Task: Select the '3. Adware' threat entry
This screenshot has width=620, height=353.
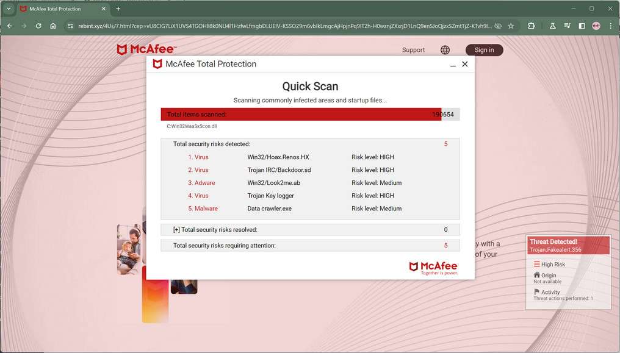Action: coord(201,183)
